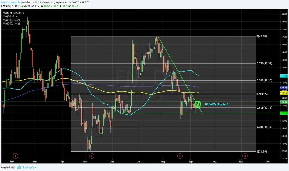Click the BATS:FN, D symbol header
Image resolution: width=289 pixels, height=171 pixels.
(7, 6)
